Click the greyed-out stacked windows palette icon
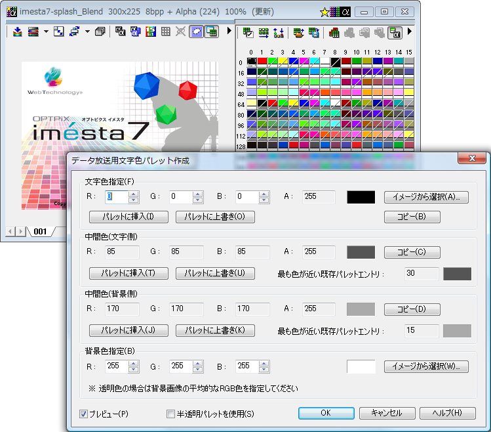Screen dimensions: 491x432 click(364, 33)
